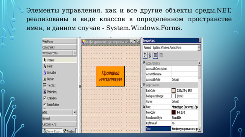Image resolution: width=245 pixels, height=137 pixels.
Task: Click the BackColor color swatch
Action: tap(173, 91)
